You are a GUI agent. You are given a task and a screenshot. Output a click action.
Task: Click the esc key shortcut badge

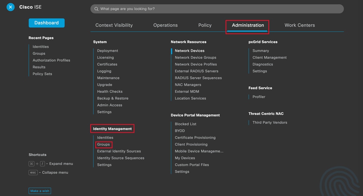(33, 172)
